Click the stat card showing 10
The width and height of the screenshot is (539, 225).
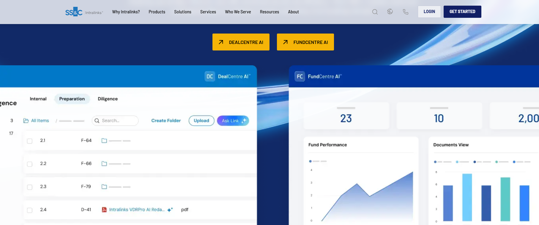click(439, 116)
